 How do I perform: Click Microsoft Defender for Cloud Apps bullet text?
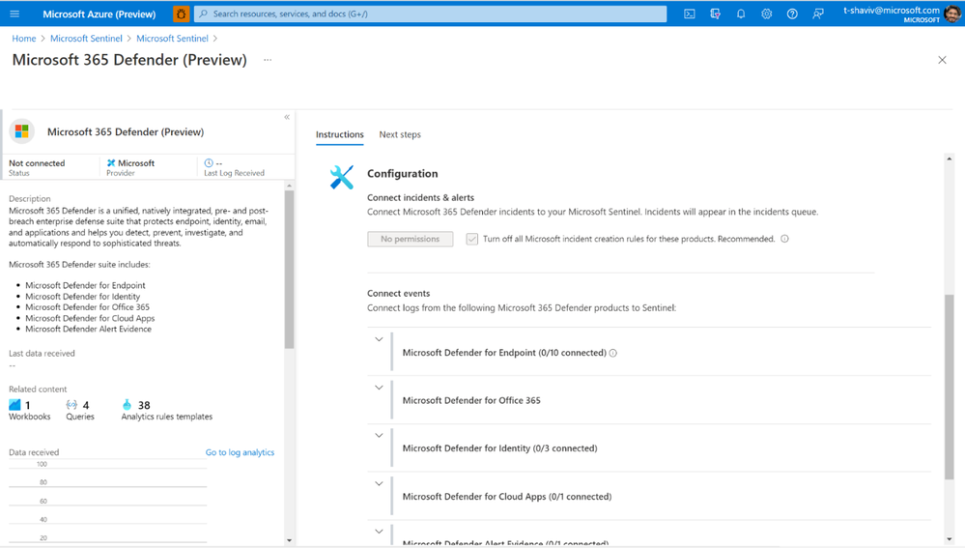coord(90,318)
